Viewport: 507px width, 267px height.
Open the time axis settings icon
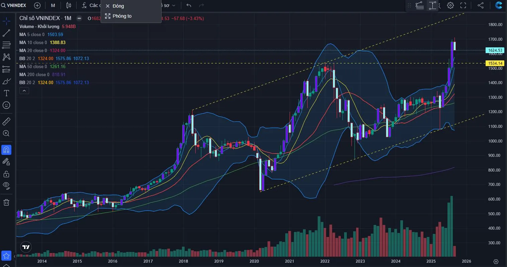tap(496, 261)
